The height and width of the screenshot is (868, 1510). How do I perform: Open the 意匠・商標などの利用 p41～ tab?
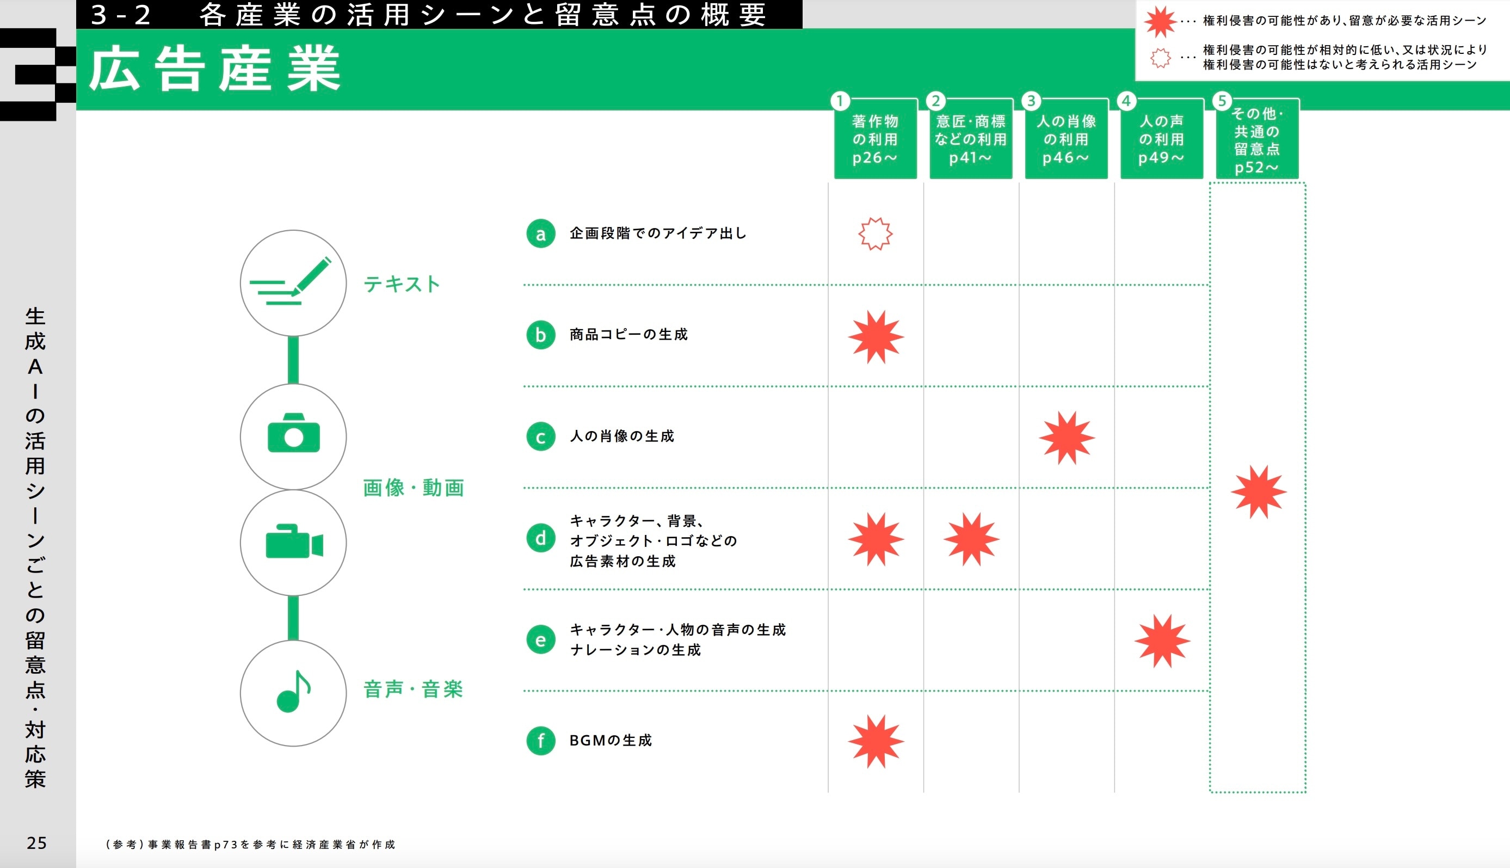click(970, 139)
